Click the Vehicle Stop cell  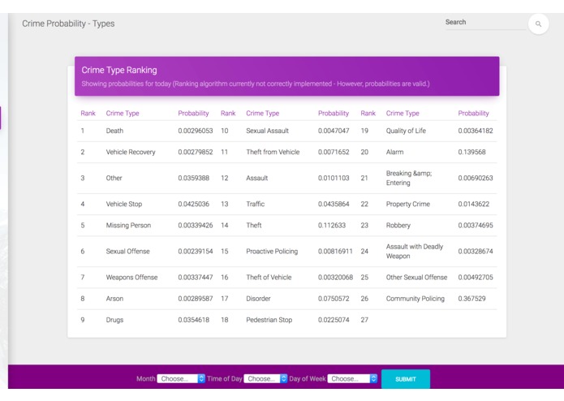click(123, 204)
